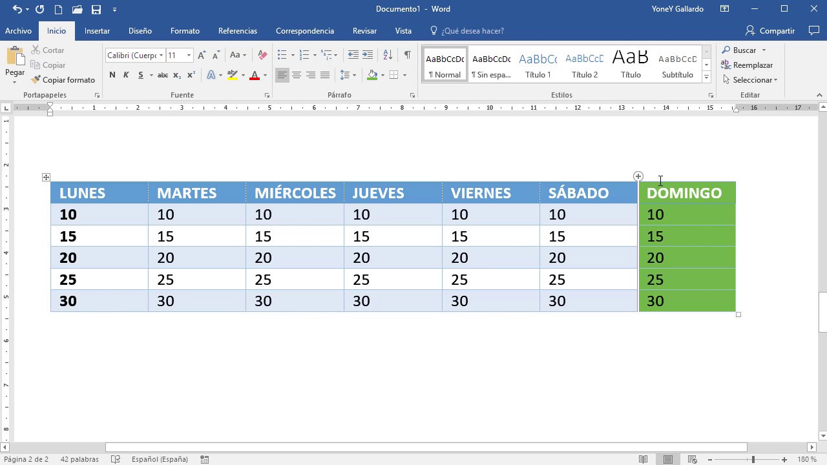Click the Reemplazar button

748,65
